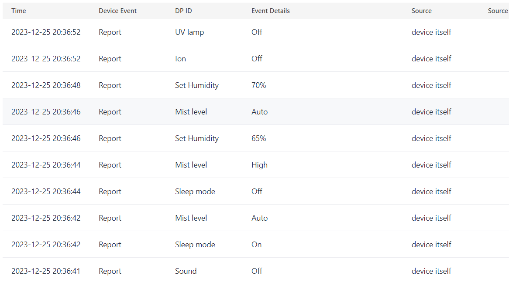The image size is (509, 289).
Task: Click the 20:36:41 timestamp
Action: [x=46, y=271]
